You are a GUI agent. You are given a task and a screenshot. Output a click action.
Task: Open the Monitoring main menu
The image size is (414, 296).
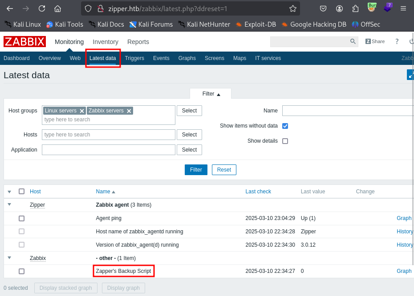[69, 42]
